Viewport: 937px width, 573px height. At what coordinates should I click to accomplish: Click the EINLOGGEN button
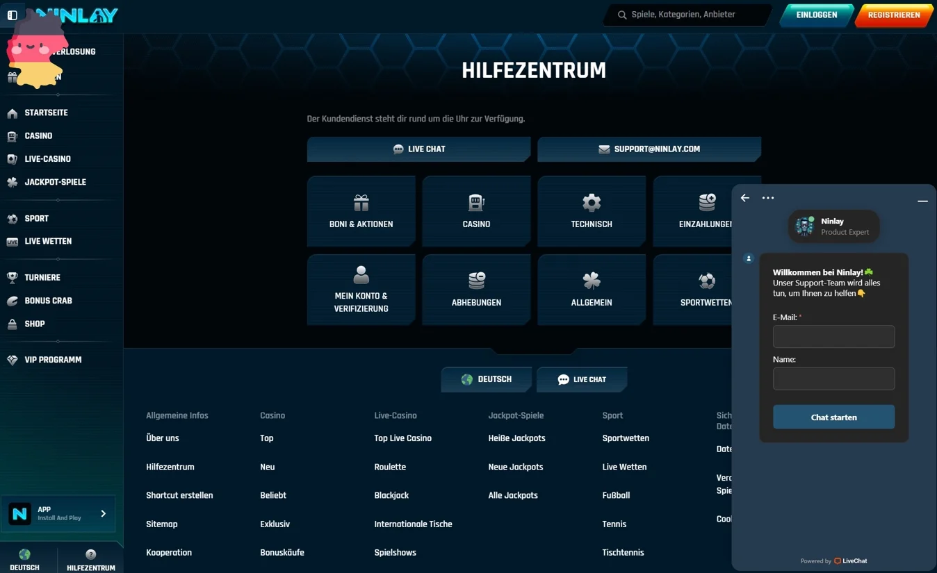816,15
